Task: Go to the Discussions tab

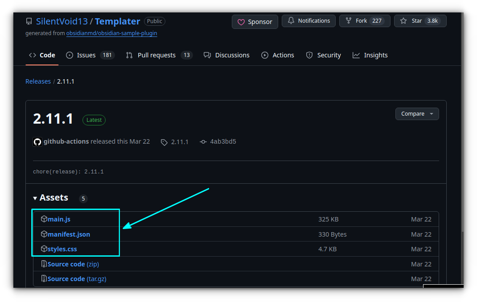Action: click(232, 55)
